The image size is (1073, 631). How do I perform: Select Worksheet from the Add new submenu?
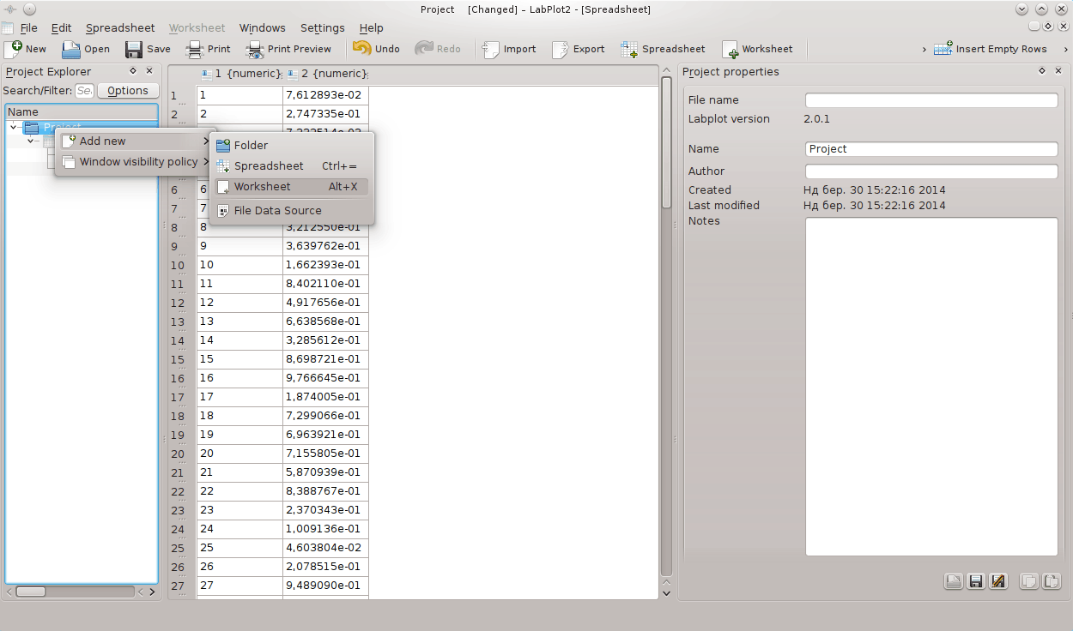[x=262, y=186]
